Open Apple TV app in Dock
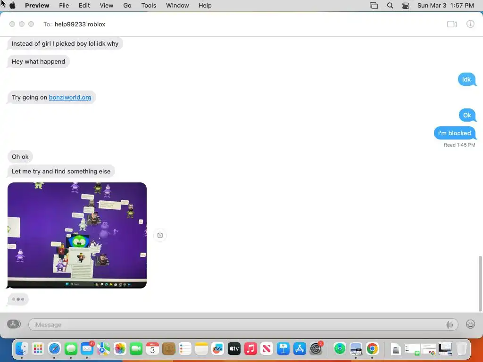 [x=234, y=349]
